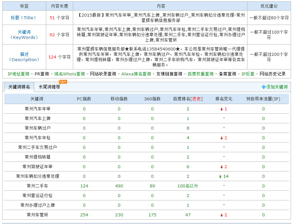Click 百度排名 value 6 for 常州驾驶证年审
The height and width of the screenshot is (224, 293).
click(x=188, y=167)
